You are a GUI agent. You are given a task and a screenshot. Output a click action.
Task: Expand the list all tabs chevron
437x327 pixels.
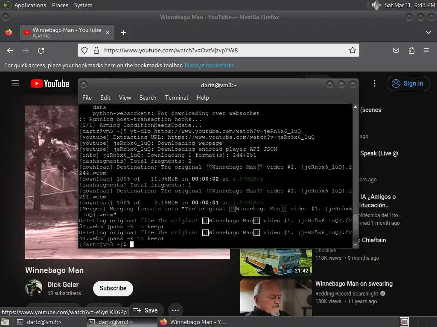428,32
